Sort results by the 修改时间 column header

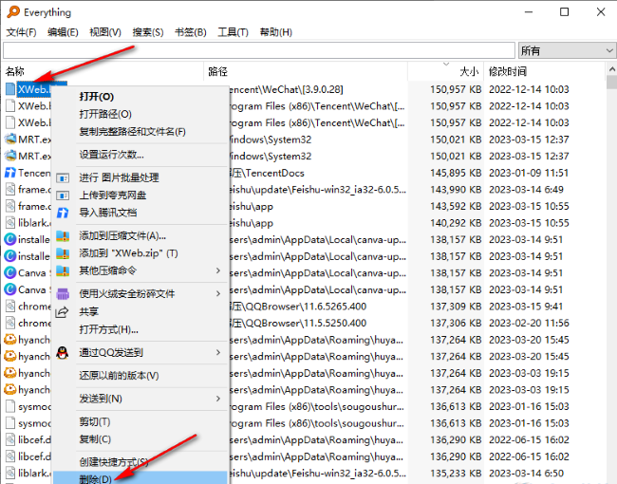(x=508, y=71)
